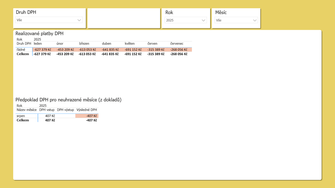The width and height of the screenshot is (335, 188).
Task: Sort by the DPH výstup column header
Action: (65, 110)
